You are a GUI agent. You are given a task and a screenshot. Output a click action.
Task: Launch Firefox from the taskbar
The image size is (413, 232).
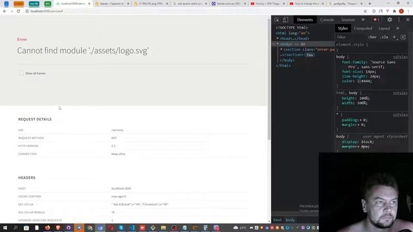tap(47, 227)
